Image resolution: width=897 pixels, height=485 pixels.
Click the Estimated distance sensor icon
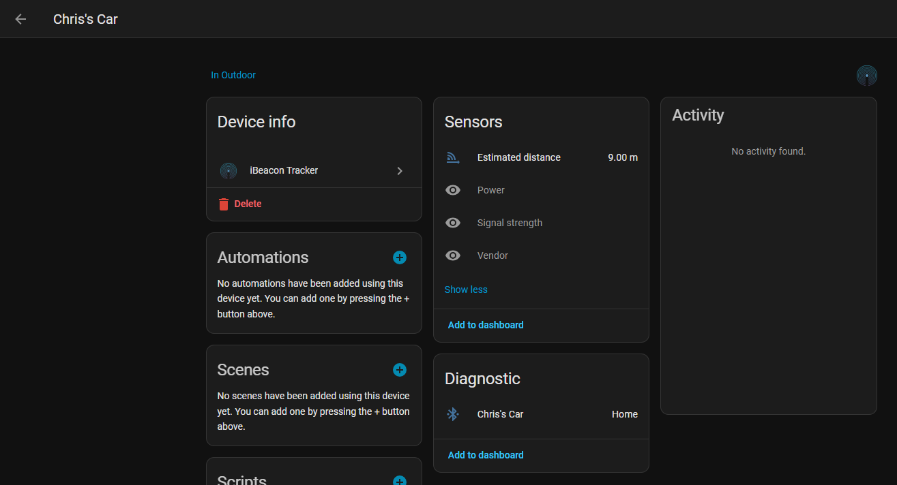453,157
